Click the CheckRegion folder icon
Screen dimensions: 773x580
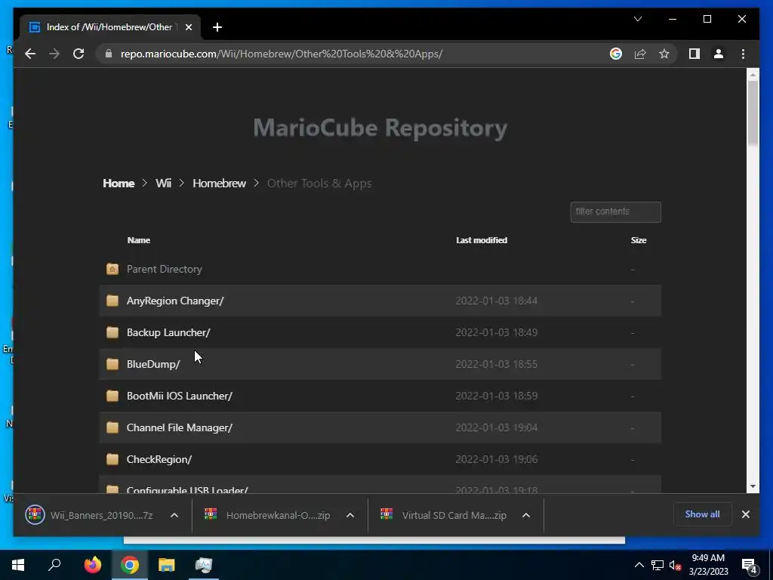(112, 458)
